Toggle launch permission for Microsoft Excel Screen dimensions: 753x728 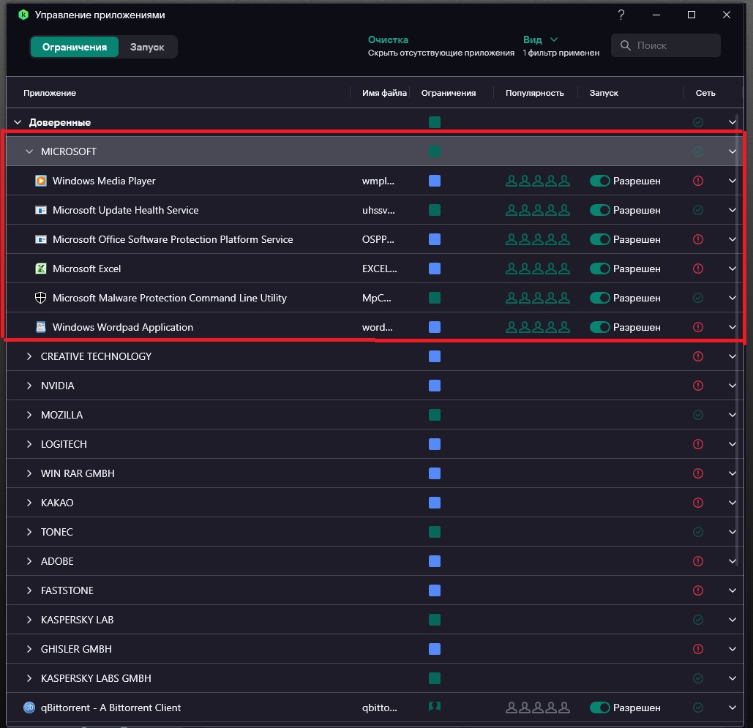(600, 269)
